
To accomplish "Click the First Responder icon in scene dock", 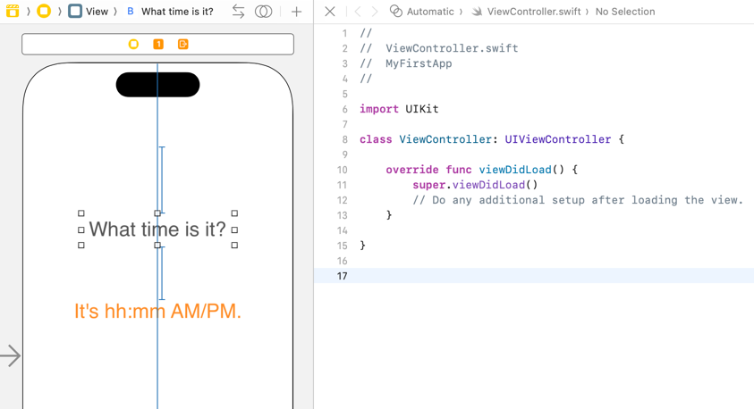I will click(x=158, y=44).
